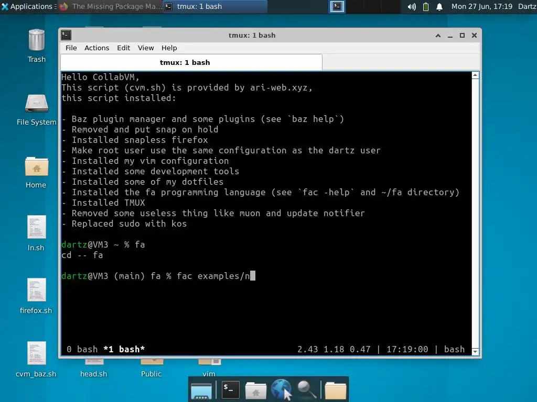The width and height of the screenshot is (537, 402).
Task: Open the Help menu
Action: coord(169,48)
